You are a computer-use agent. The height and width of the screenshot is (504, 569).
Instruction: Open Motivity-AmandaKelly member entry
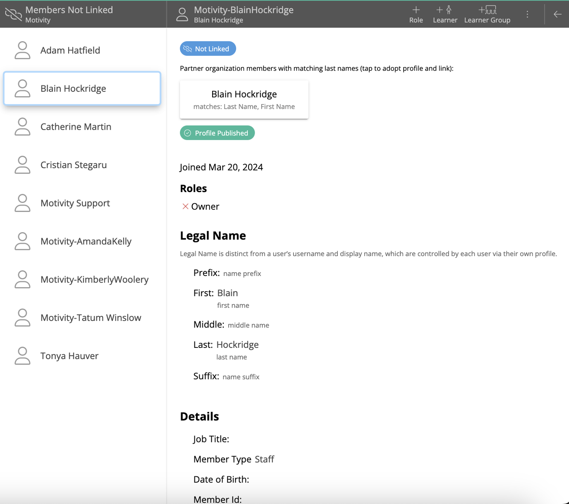[x=86, y=242]
